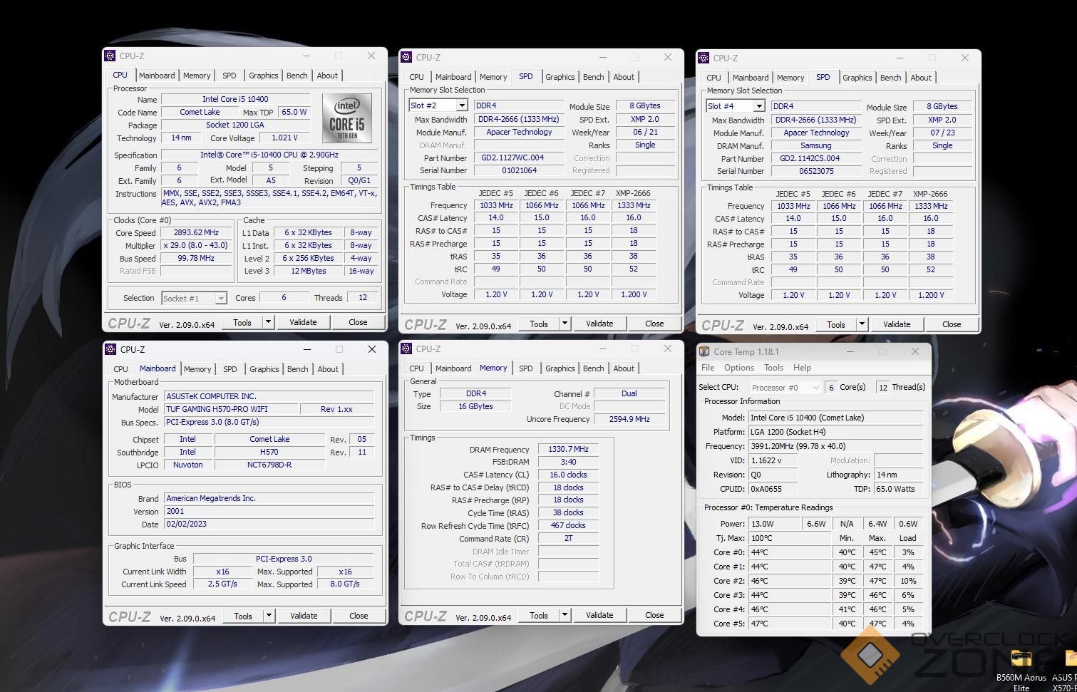Viewport: 1077px width, 692px height.
Task: Click the Tools button in the Memory timings window
Action: point(539,615)
